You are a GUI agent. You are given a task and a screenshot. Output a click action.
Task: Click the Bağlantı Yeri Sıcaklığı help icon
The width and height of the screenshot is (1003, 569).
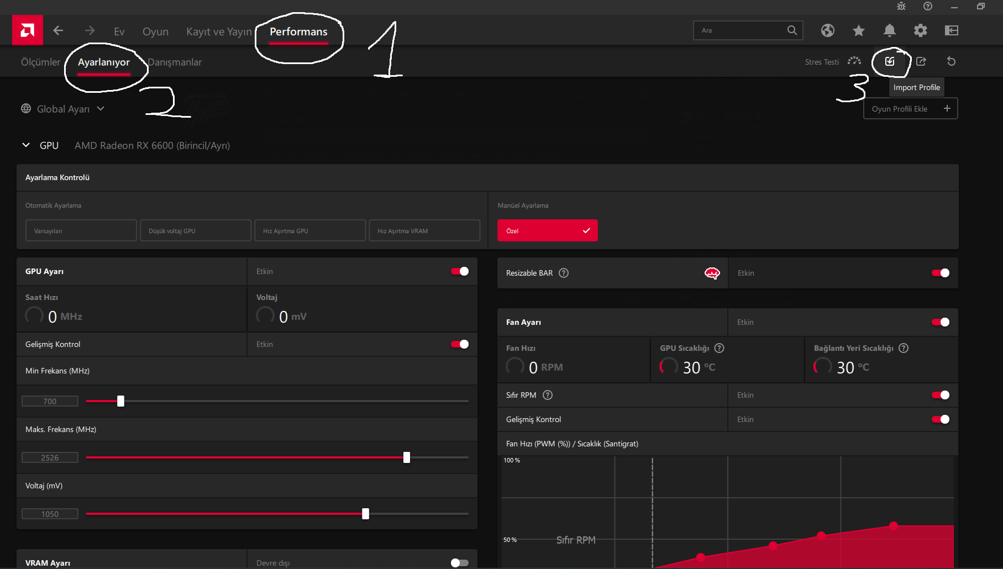pyautogui.click(x=904, y=348)
